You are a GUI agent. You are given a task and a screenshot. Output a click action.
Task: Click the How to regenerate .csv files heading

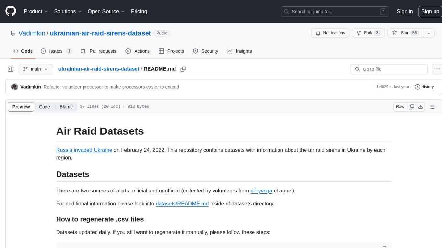point(100,219)
